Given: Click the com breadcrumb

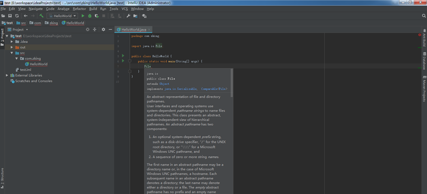Looking at the screenshot, I should pyautogui.click(x=35, y=23).
